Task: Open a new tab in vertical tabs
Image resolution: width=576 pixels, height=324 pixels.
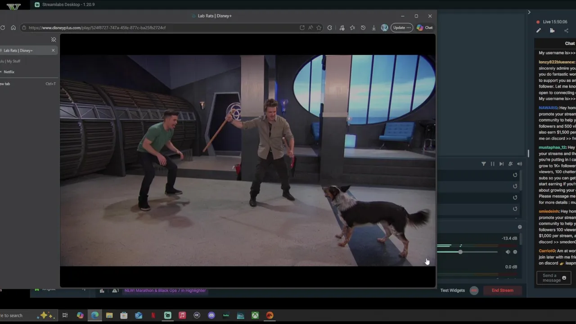Action: [28, 84]
